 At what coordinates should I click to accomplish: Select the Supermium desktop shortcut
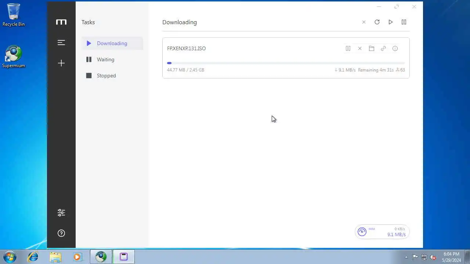click(x=14, y=57)
